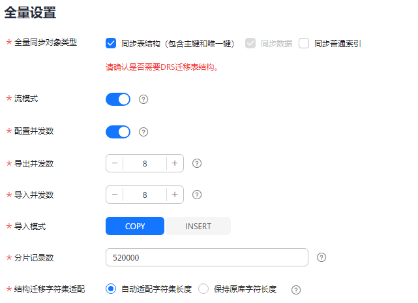Turn off 流模式 switch

(x=118, y=99)
